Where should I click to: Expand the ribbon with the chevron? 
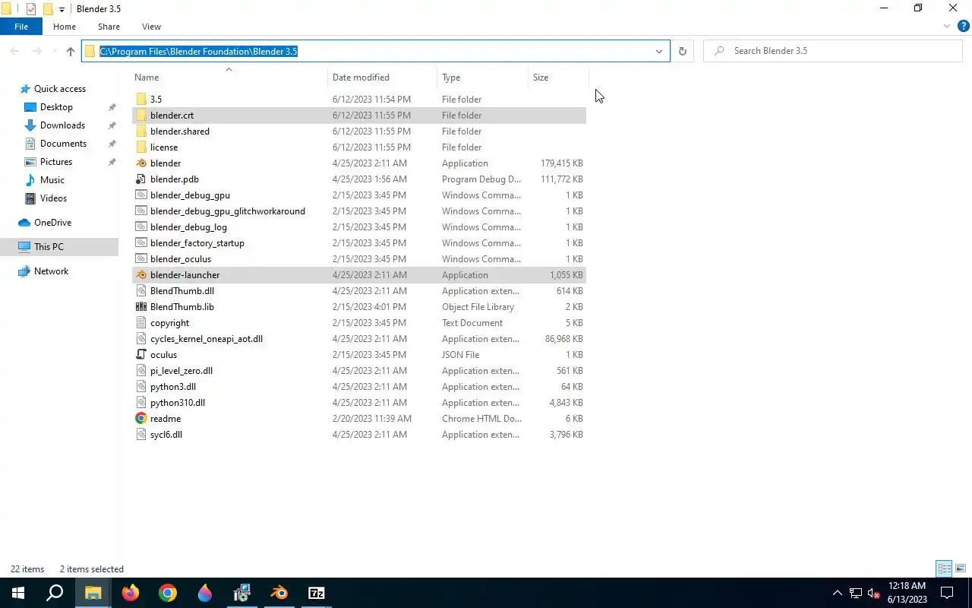point(947,27)
